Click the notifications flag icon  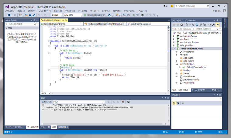165,6
